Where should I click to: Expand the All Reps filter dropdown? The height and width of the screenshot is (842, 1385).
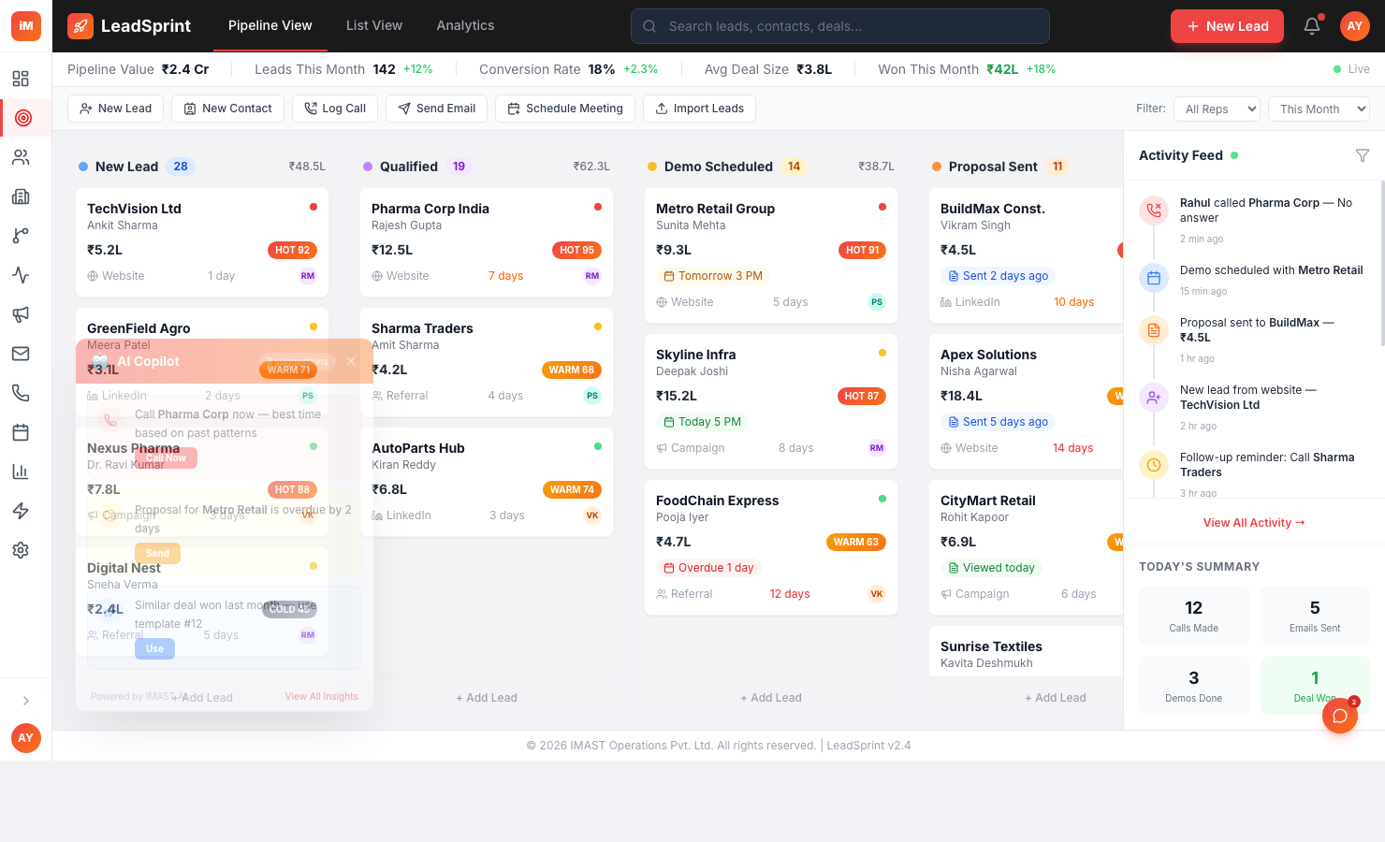1217,109
